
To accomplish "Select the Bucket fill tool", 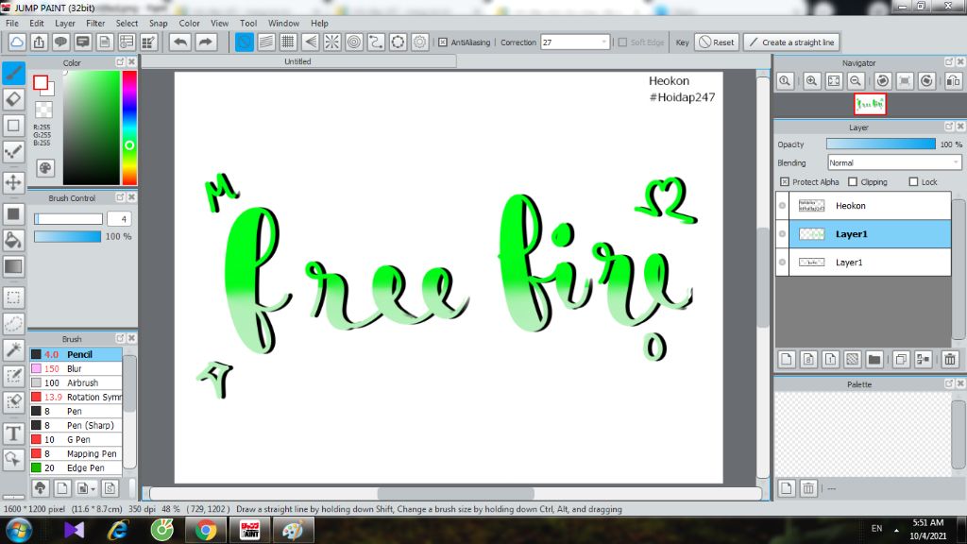I will coord(13,240).
